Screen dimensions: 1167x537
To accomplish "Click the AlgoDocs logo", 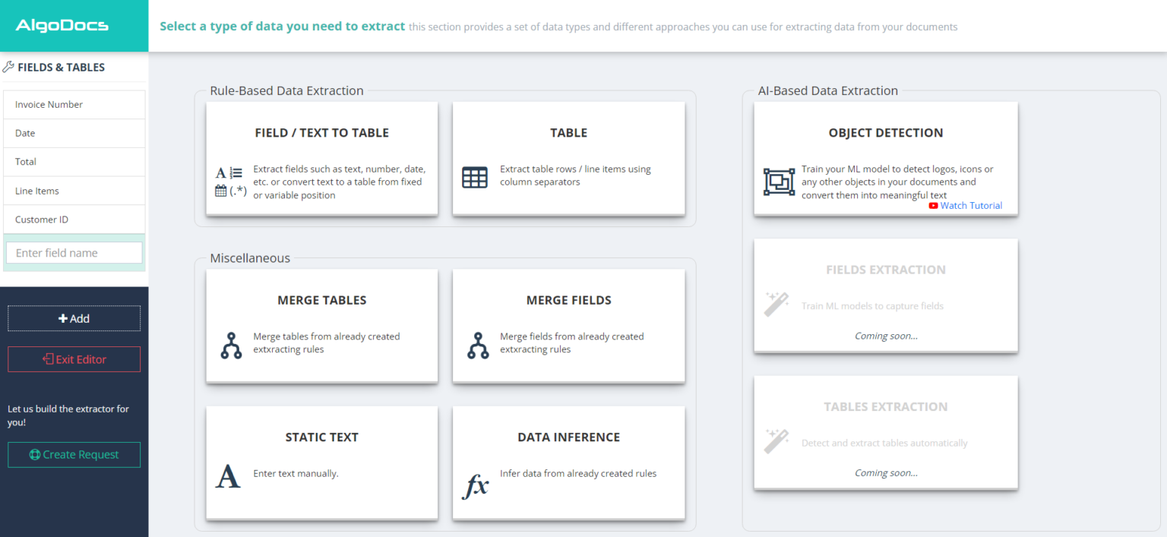I will (61, 24).
